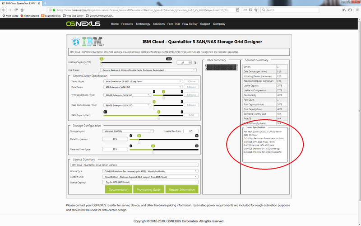Expand the Use Cases dropdown
Viewport: 361px width, 226px height.
[x=148, y=70]
